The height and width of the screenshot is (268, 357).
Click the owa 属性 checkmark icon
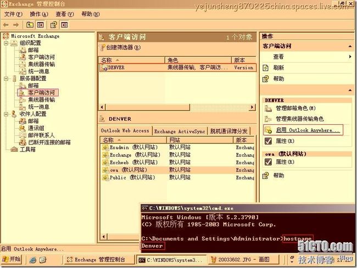pyautogui.click(x=268, y=162)
